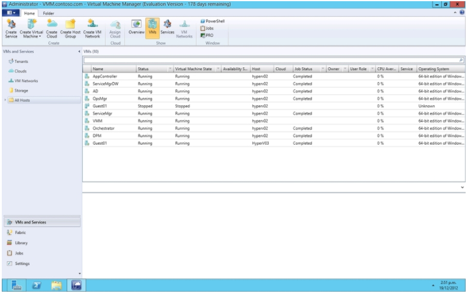Image resolution: width=468 pixels, height=294 pixels.
Task: Sort by the Host column header
Action: coord(262,68)
